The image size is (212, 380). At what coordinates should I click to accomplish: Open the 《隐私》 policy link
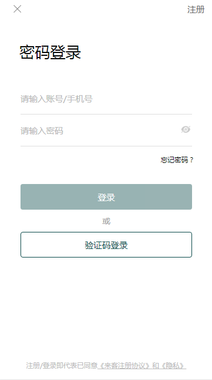pyautogui.click(x=173, y=365)
